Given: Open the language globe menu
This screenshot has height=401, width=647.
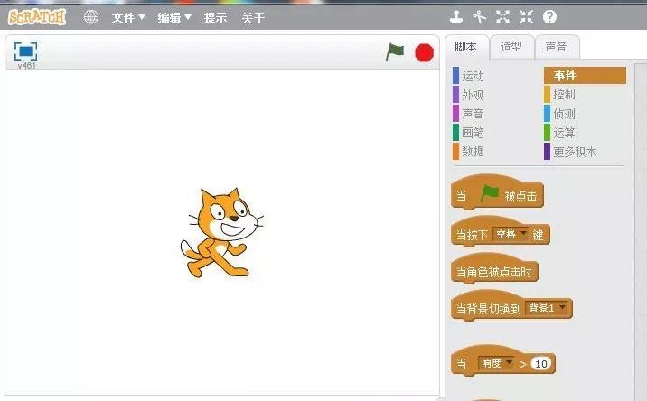Looking at the screenshot, I should tap(90, 17).
